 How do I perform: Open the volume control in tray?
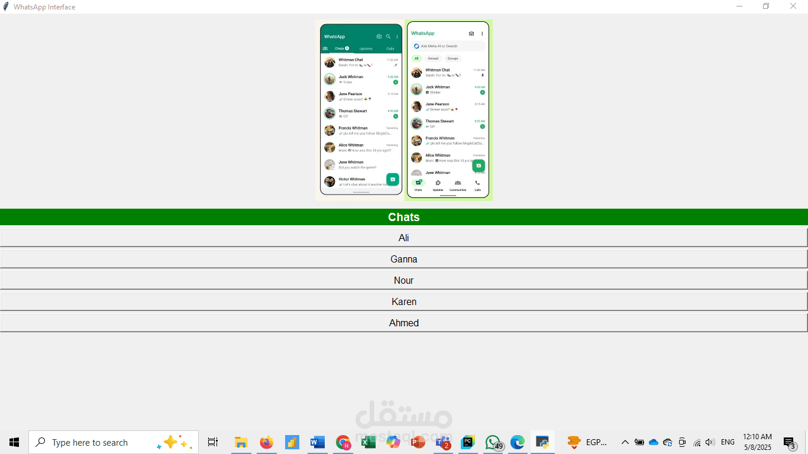(x=710, y=442)
